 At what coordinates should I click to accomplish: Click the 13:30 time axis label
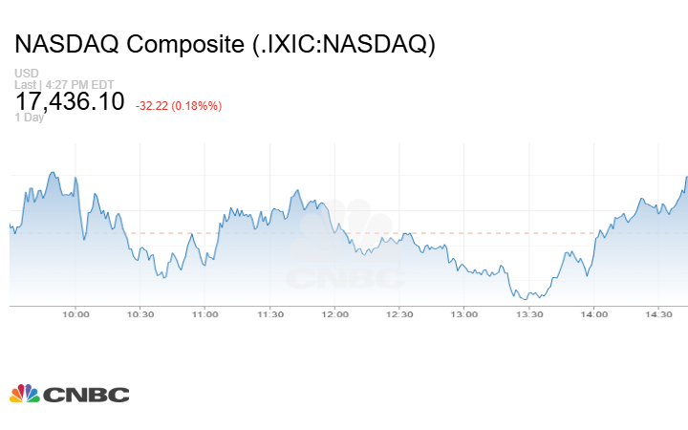click(529, 314)
